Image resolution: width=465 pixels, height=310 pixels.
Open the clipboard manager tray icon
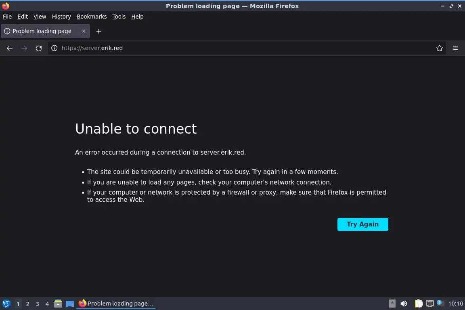coord(419,304)
